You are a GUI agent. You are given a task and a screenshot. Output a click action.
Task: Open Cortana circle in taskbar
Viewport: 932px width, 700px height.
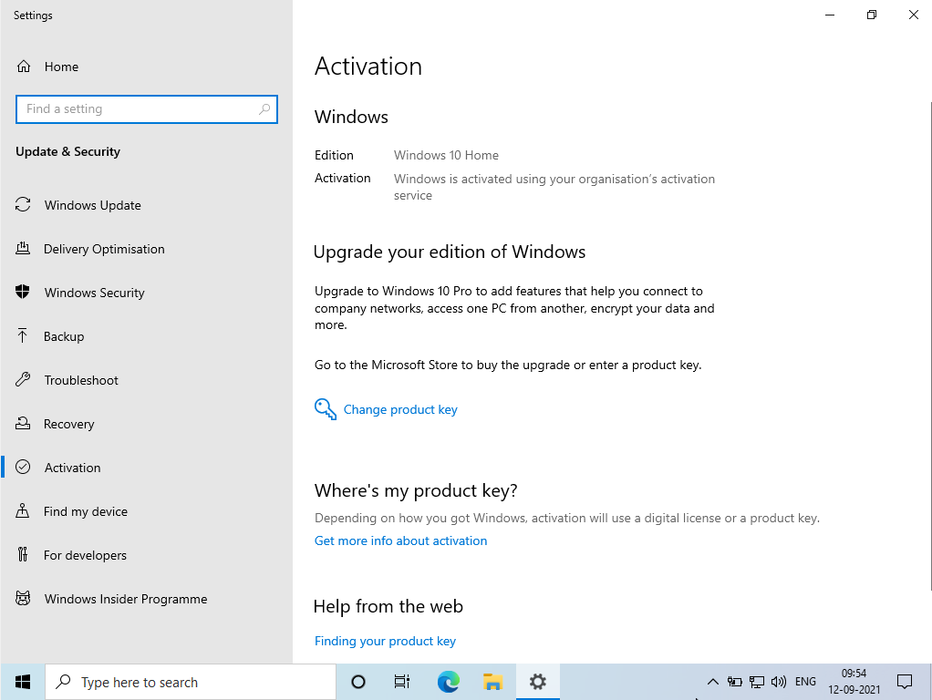point(357,682)
